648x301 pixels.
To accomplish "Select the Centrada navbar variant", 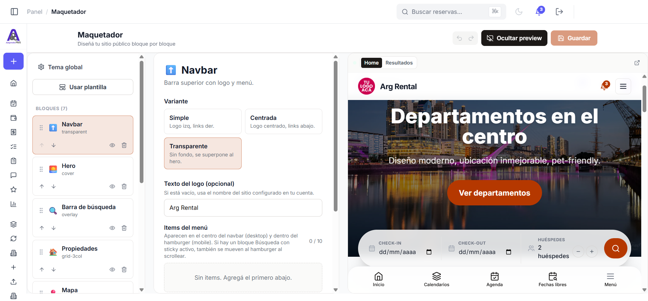I will (x=283, y=122).
